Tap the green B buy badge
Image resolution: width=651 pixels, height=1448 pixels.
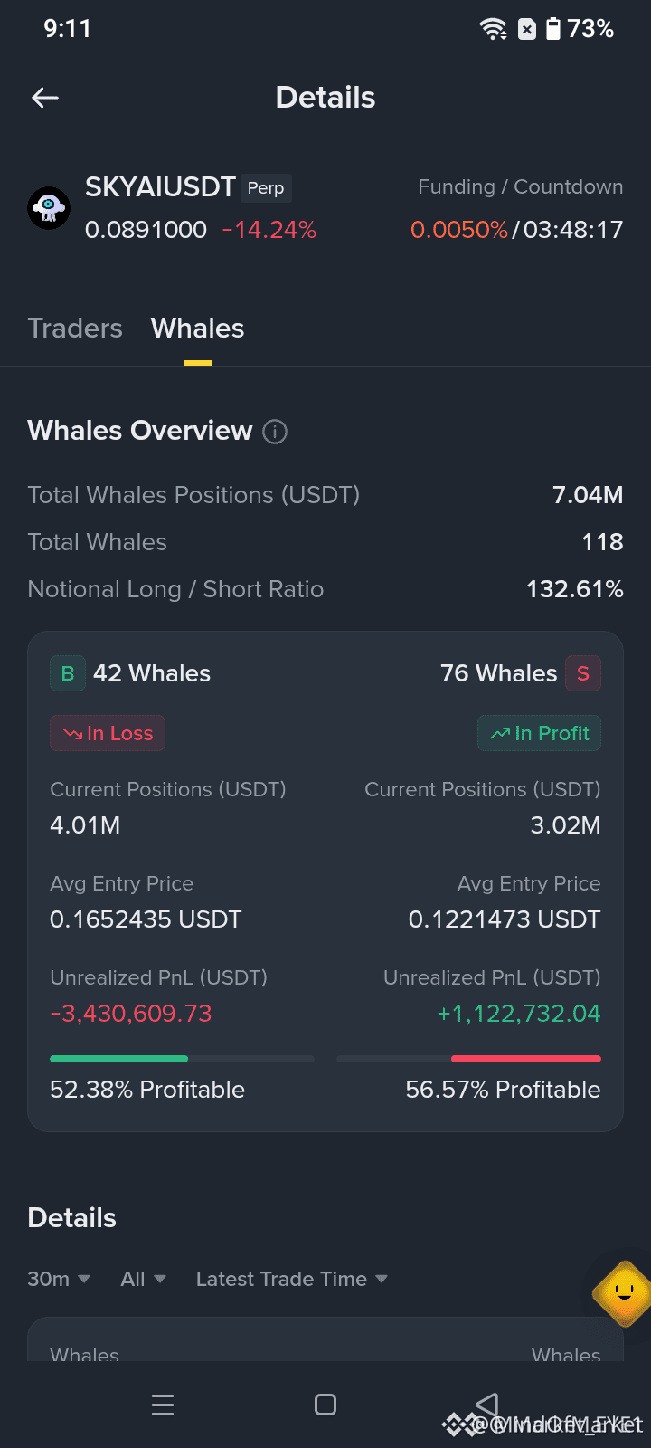tap(68, 673)
